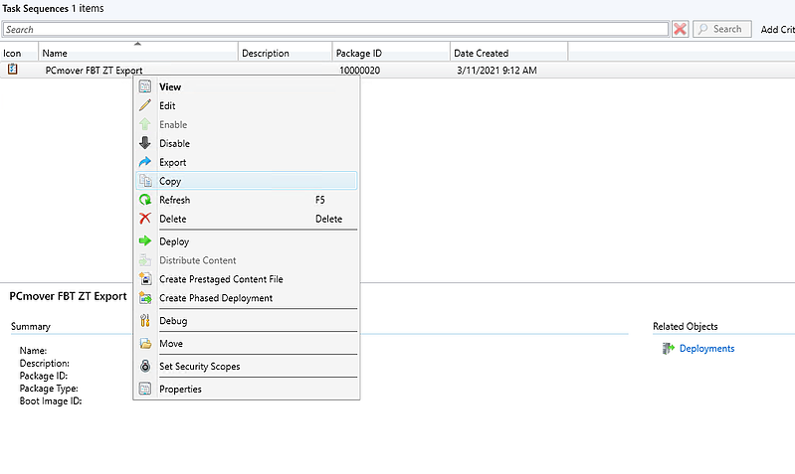Click the Search button
Viewport: 795px width, 474px height.
pos(722,30)
